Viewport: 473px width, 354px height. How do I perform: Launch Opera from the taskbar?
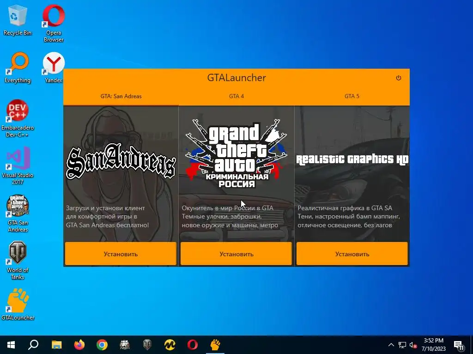click(x=193, y=345)
